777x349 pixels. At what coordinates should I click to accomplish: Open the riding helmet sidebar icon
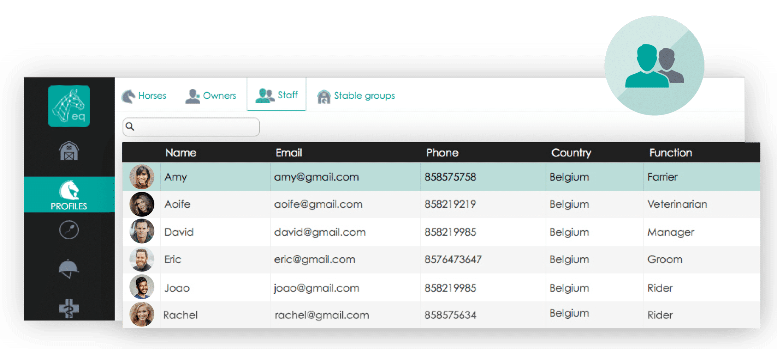[x=69, y=269]
